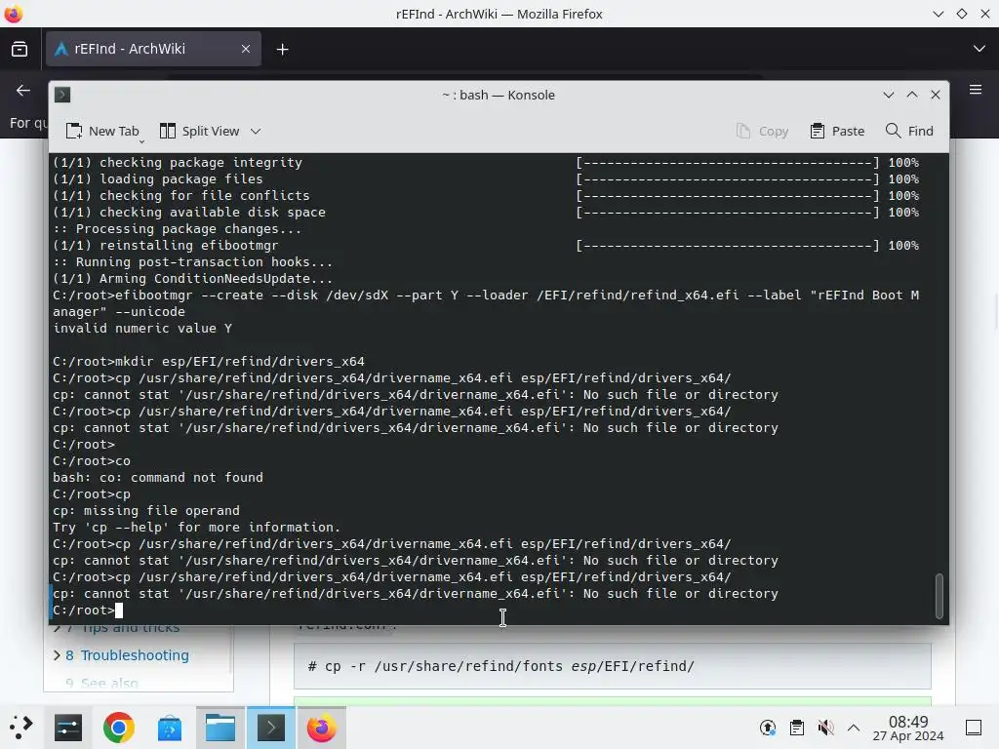
Task: Select the rEFInd - ArchWiki tab
Action: pos(153,49)
